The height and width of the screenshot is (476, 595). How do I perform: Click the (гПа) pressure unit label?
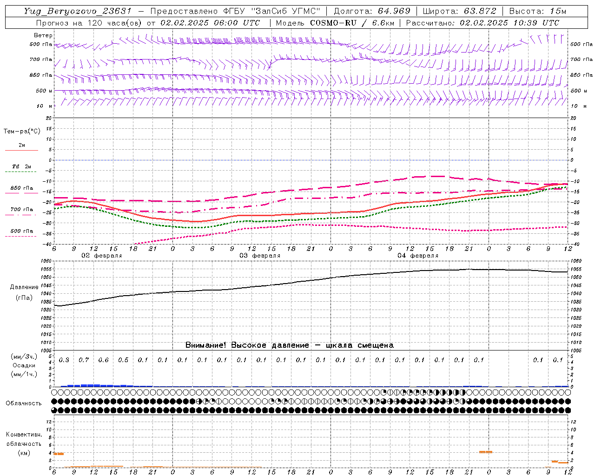[x=24, y=297]
